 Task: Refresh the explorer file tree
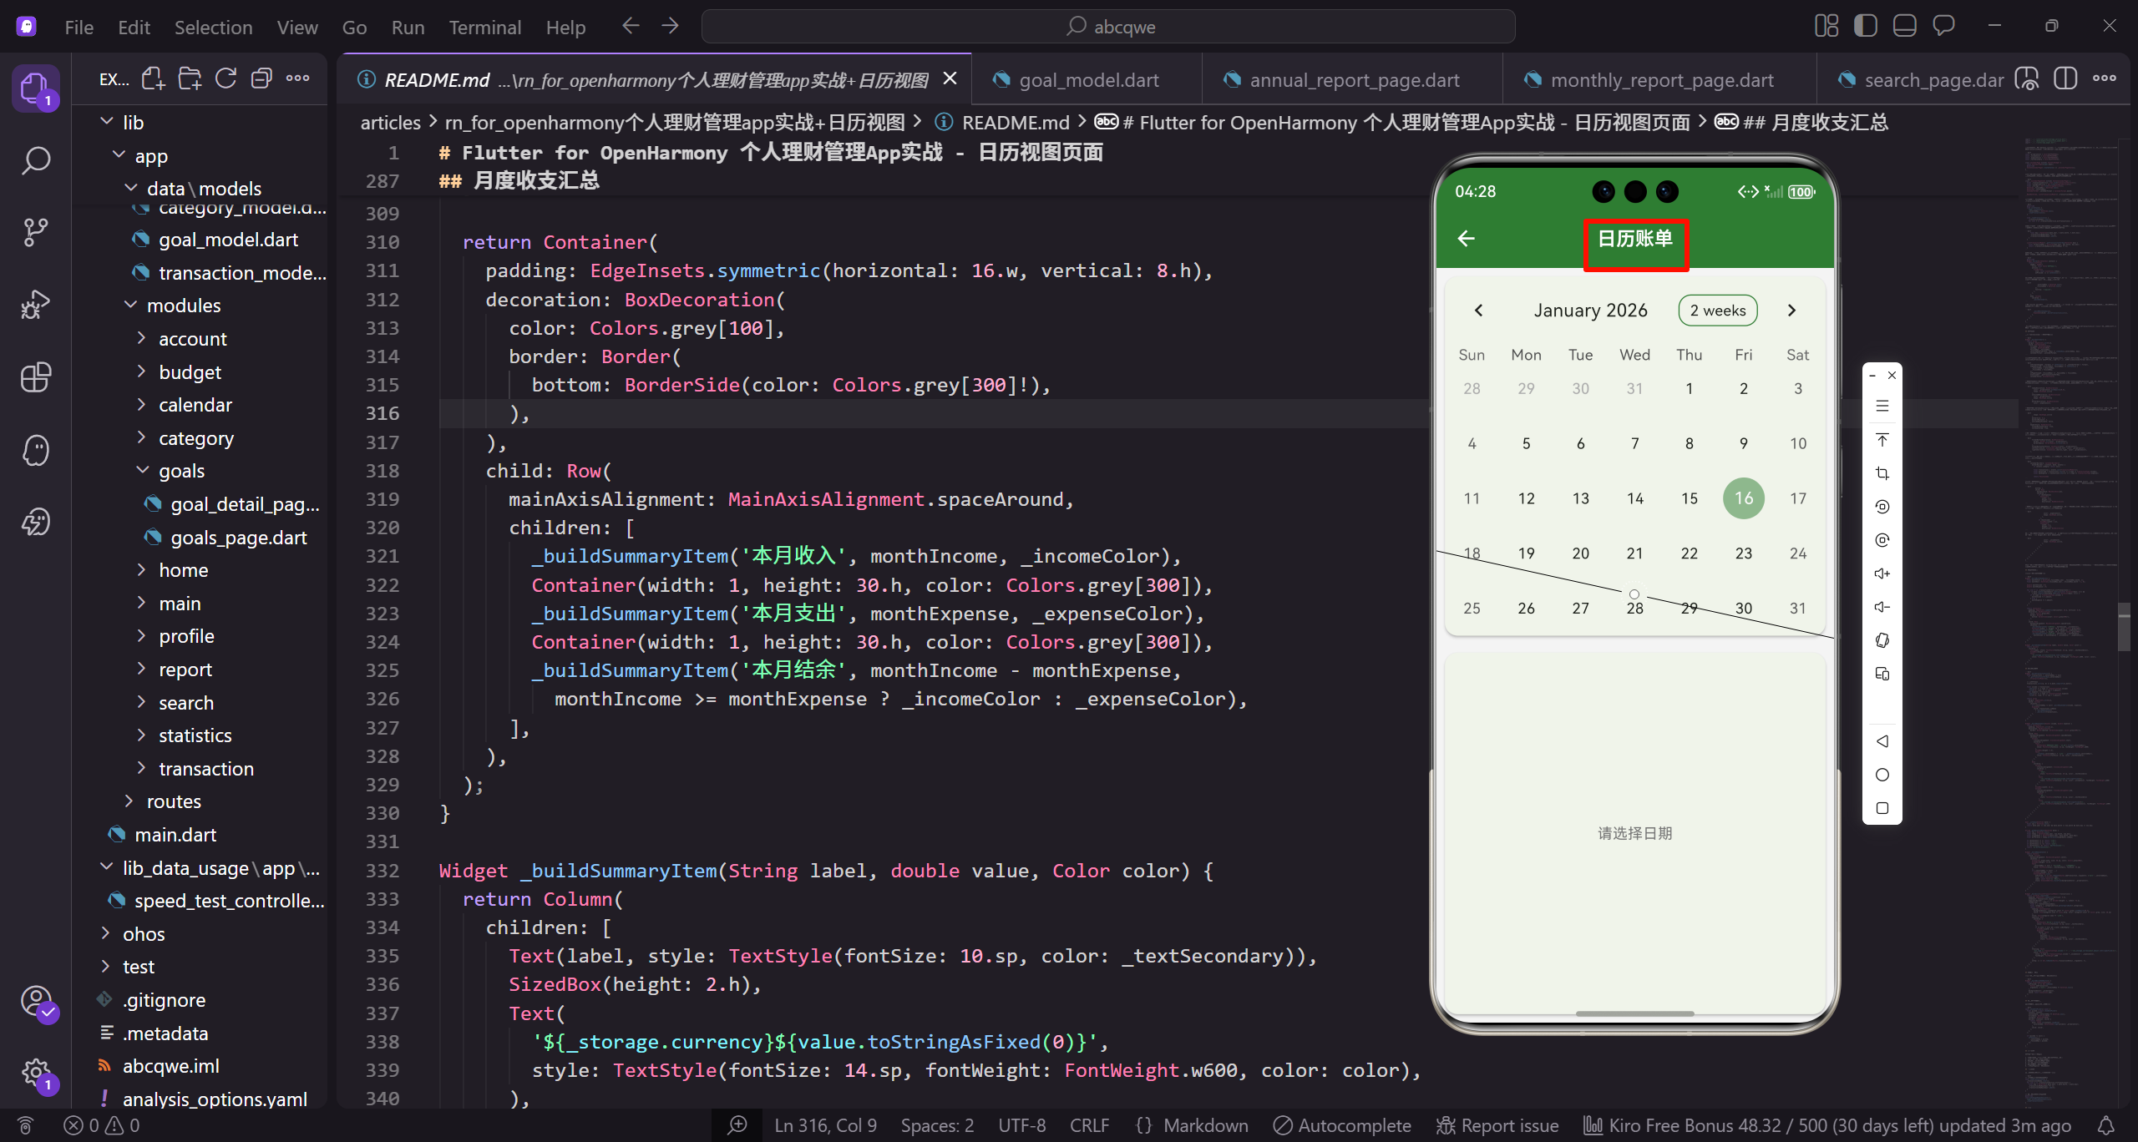225,78
